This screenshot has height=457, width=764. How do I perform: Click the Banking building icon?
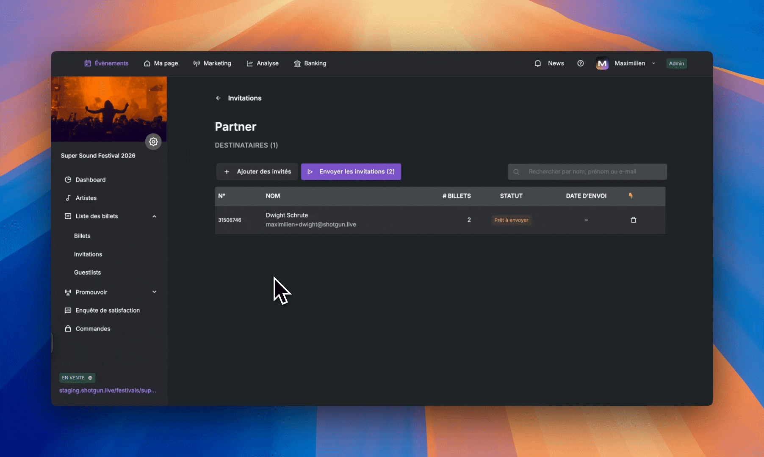pos(297,63)
